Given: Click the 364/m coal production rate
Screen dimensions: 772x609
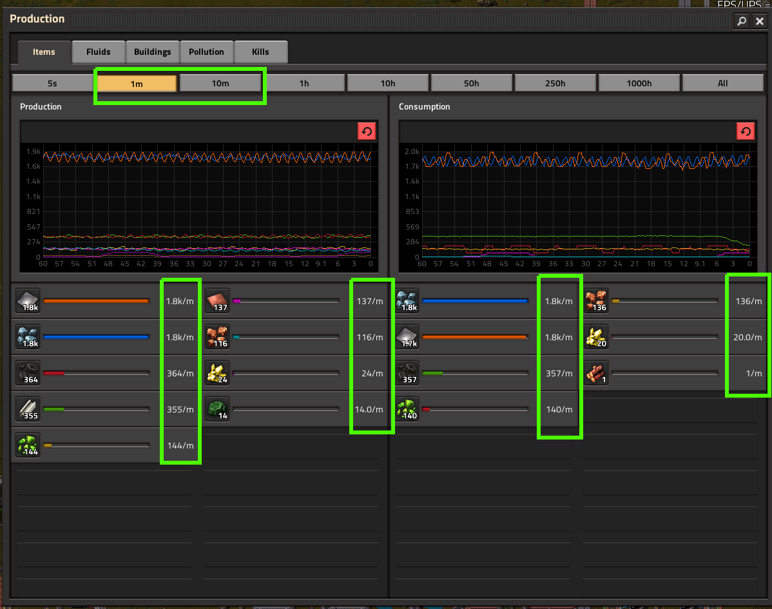Looking at the screenshot, I should pyautogui.click(x=180, y=373).
